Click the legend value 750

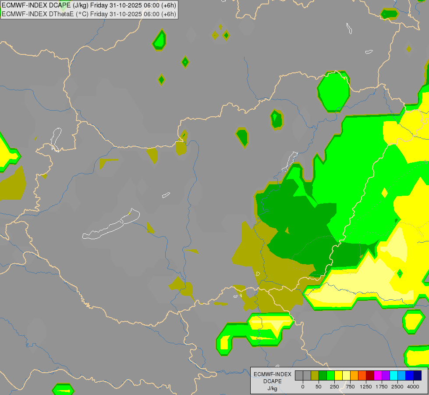coord(350,387)
